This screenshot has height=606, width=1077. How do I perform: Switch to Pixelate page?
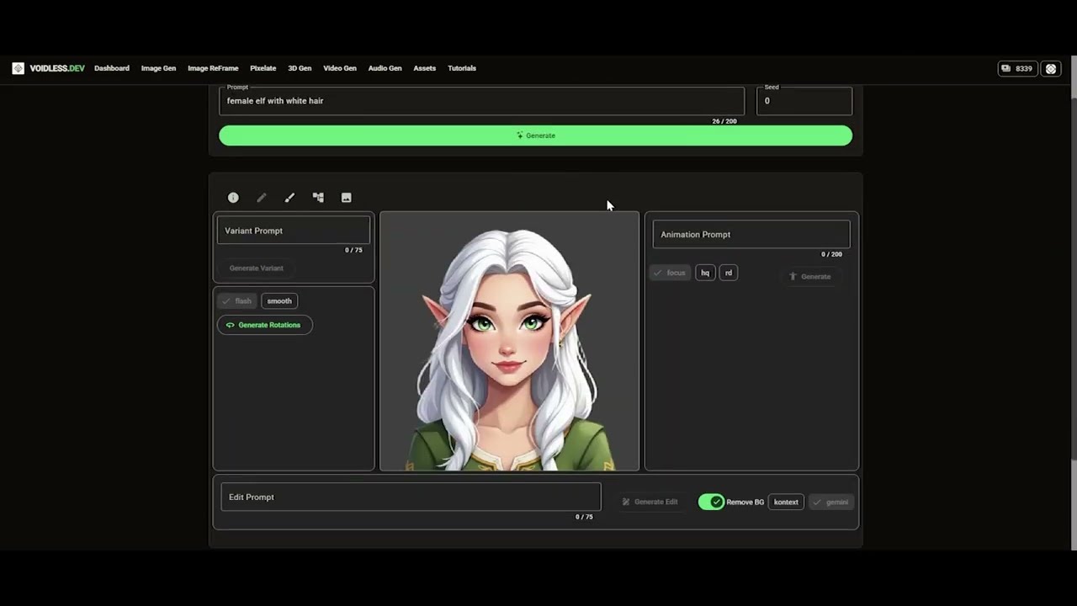(263, 68)
